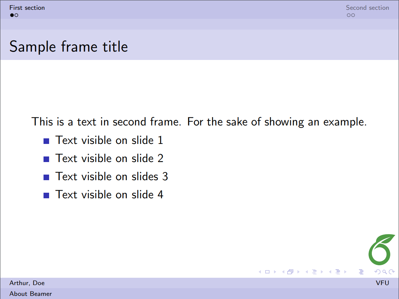
Task: Select first hollow dot under Second section
Action: tap(349, 15)
